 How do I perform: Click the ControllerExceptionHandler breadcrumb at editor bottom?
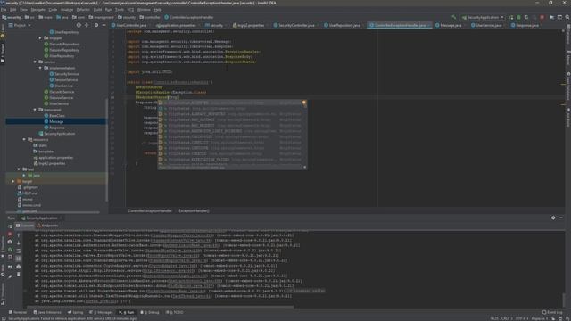(150, 210)
